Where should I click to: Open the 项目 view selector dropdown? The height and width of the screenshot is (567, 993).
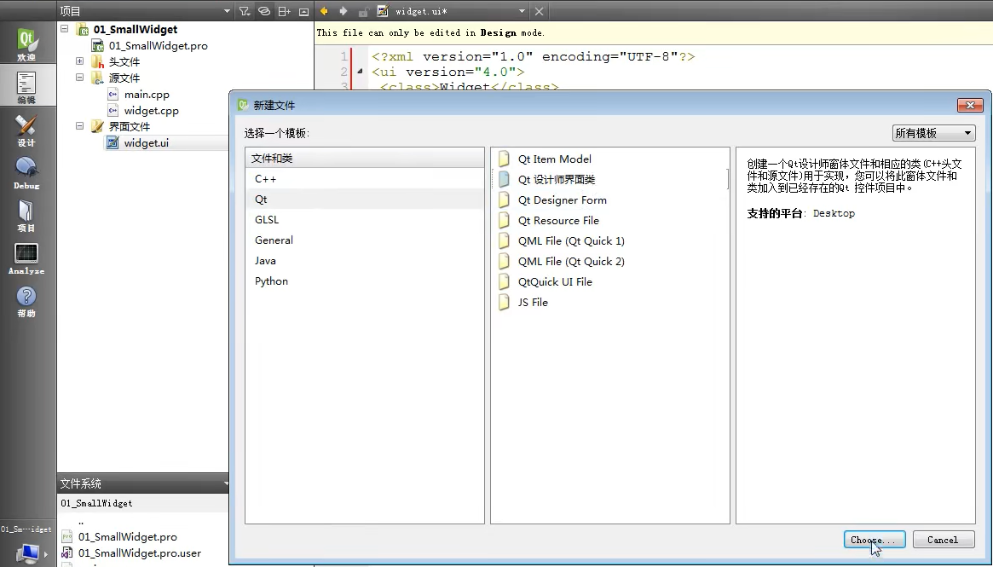point(227,11)
